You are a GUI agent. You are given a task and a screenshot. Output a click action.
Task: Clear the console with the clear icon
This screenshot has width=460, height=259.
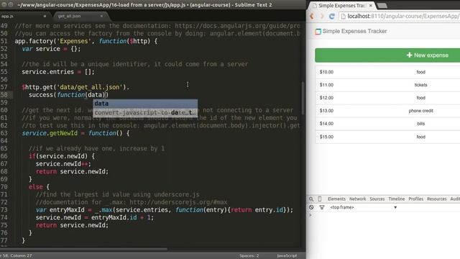point(311,207)
